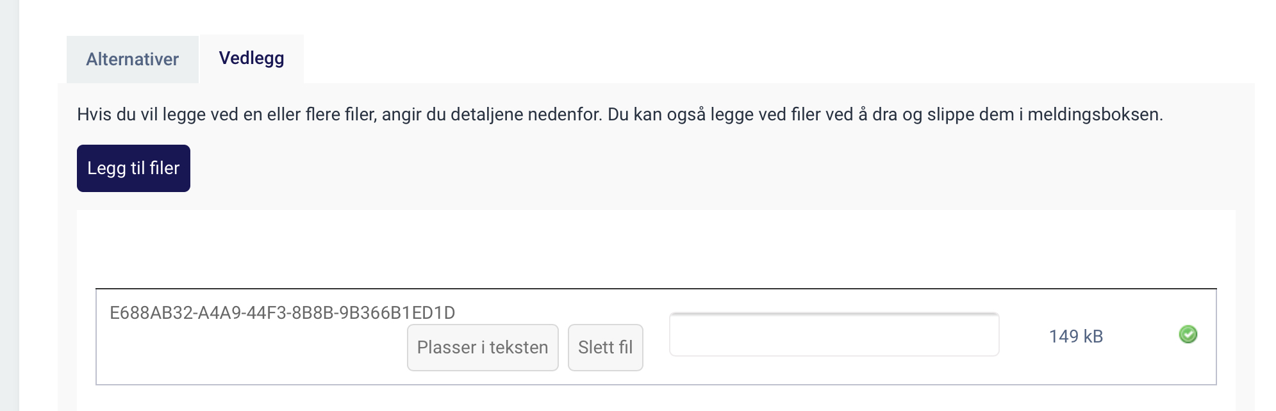The width and height of the screenshot is (1276, 411).
Task: Click the file name E688AB32-A4A9-44F3-8B8B-9B366B1ED1D
Action: tap(282, 313)
